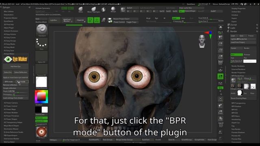The image size is (260, 146).
Task: Click Load settings from shader
Action: [x=15, y=98]
